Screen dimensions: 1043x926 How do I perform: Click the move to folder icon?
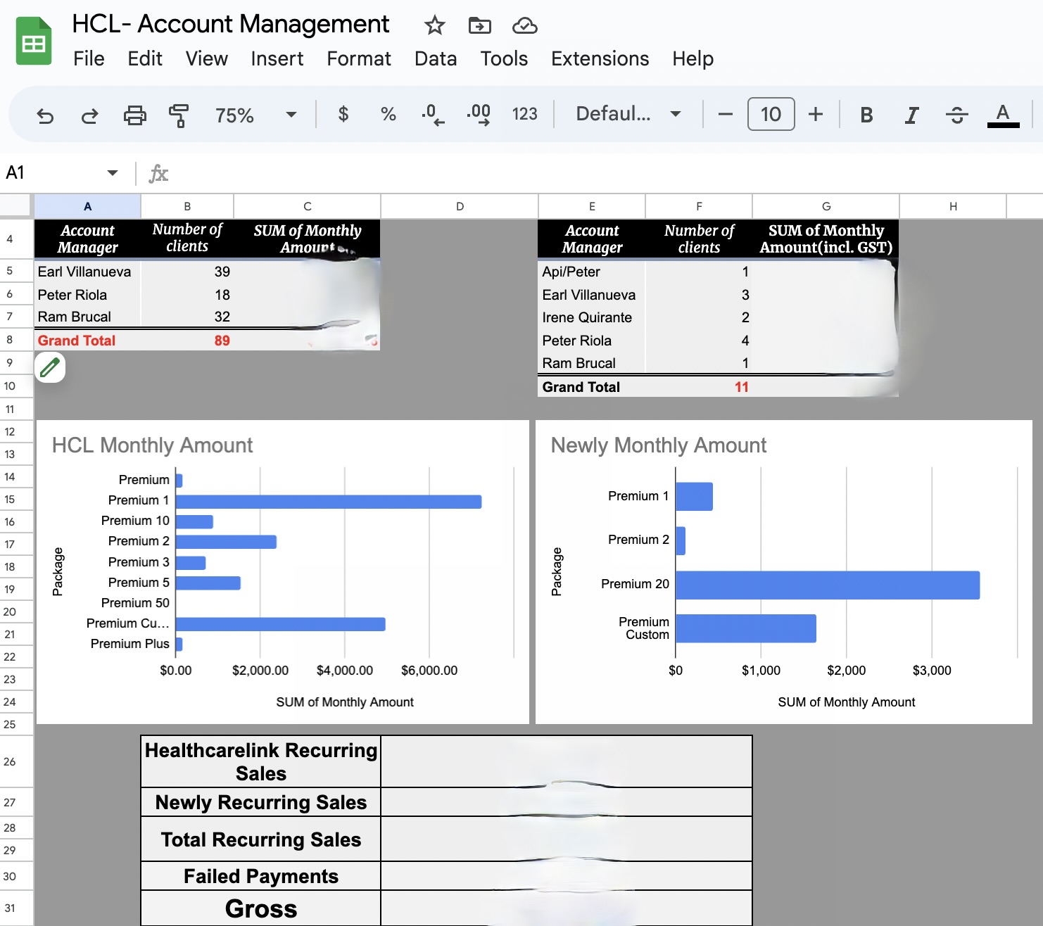pos(479,26)
